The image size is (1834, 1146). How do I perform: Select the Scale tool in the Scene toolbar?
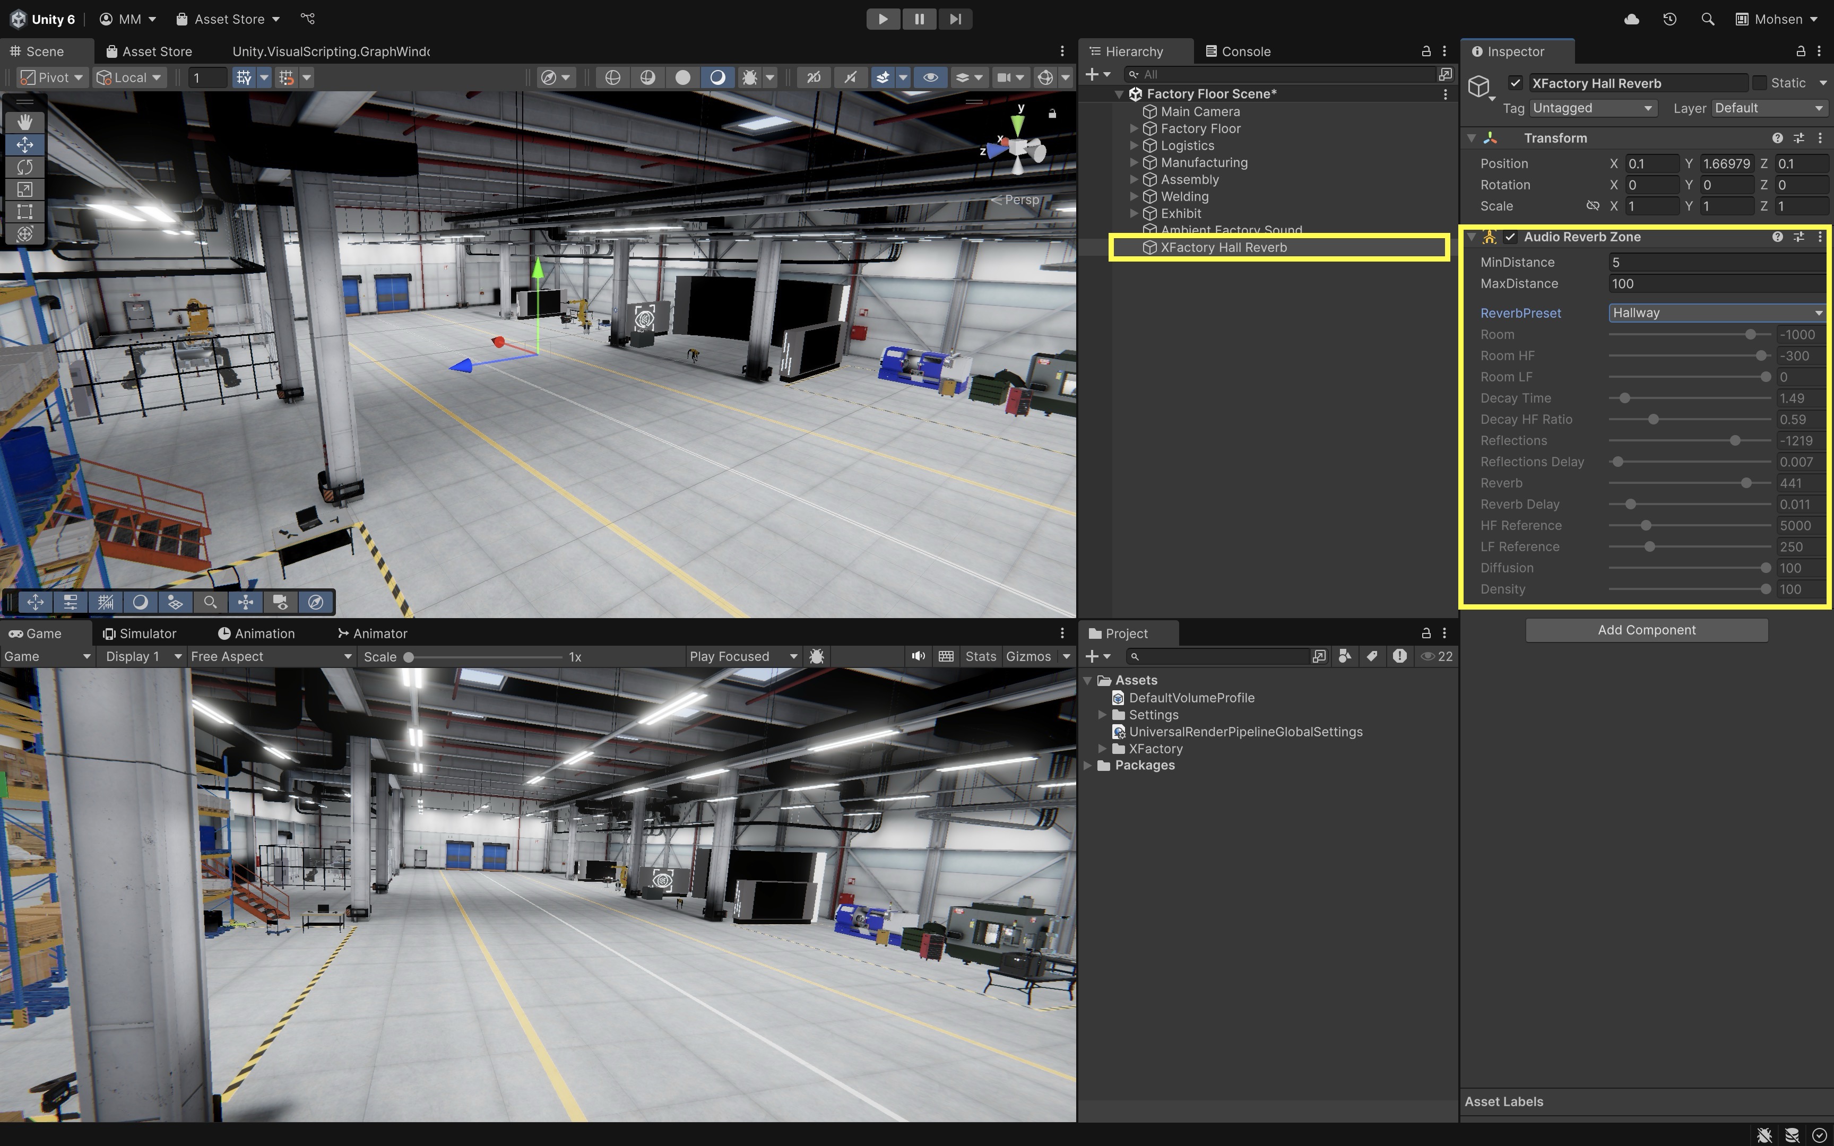[24, 189]
